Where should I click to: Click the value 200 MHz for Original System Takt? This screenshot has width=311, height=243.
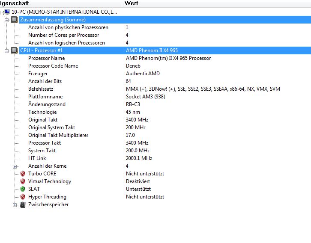tap(136, 127)
